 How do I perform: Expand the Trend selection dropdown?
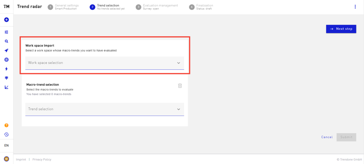(x=105, y=109)
